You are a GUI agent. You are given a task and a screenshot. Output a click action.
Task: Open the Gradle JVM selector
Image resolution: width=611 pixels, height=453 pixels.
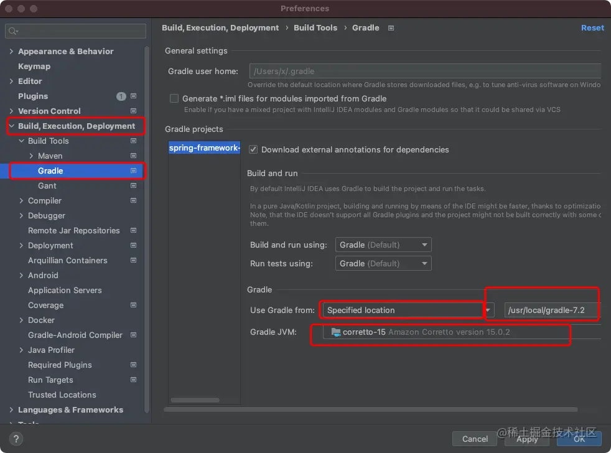pos(462,332)
